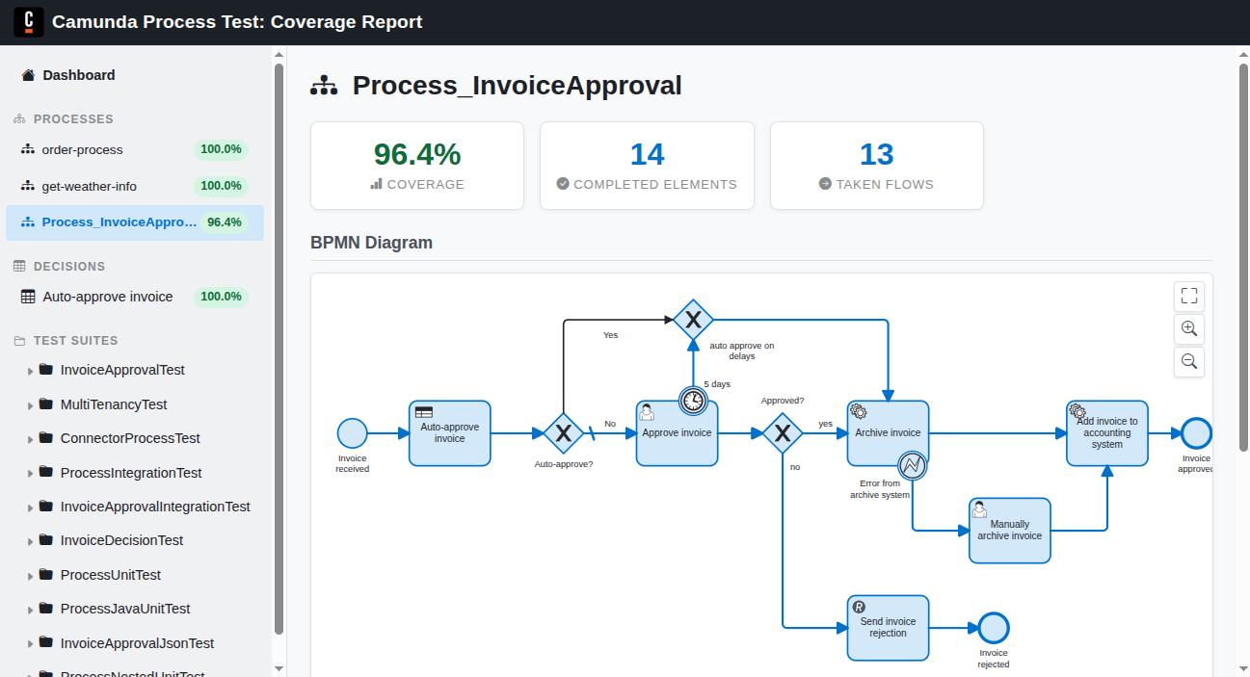The height and width of the screenshot is (677, 1250).
Task: Select the Auto-approve invoice task
Action: click(450, 433)
